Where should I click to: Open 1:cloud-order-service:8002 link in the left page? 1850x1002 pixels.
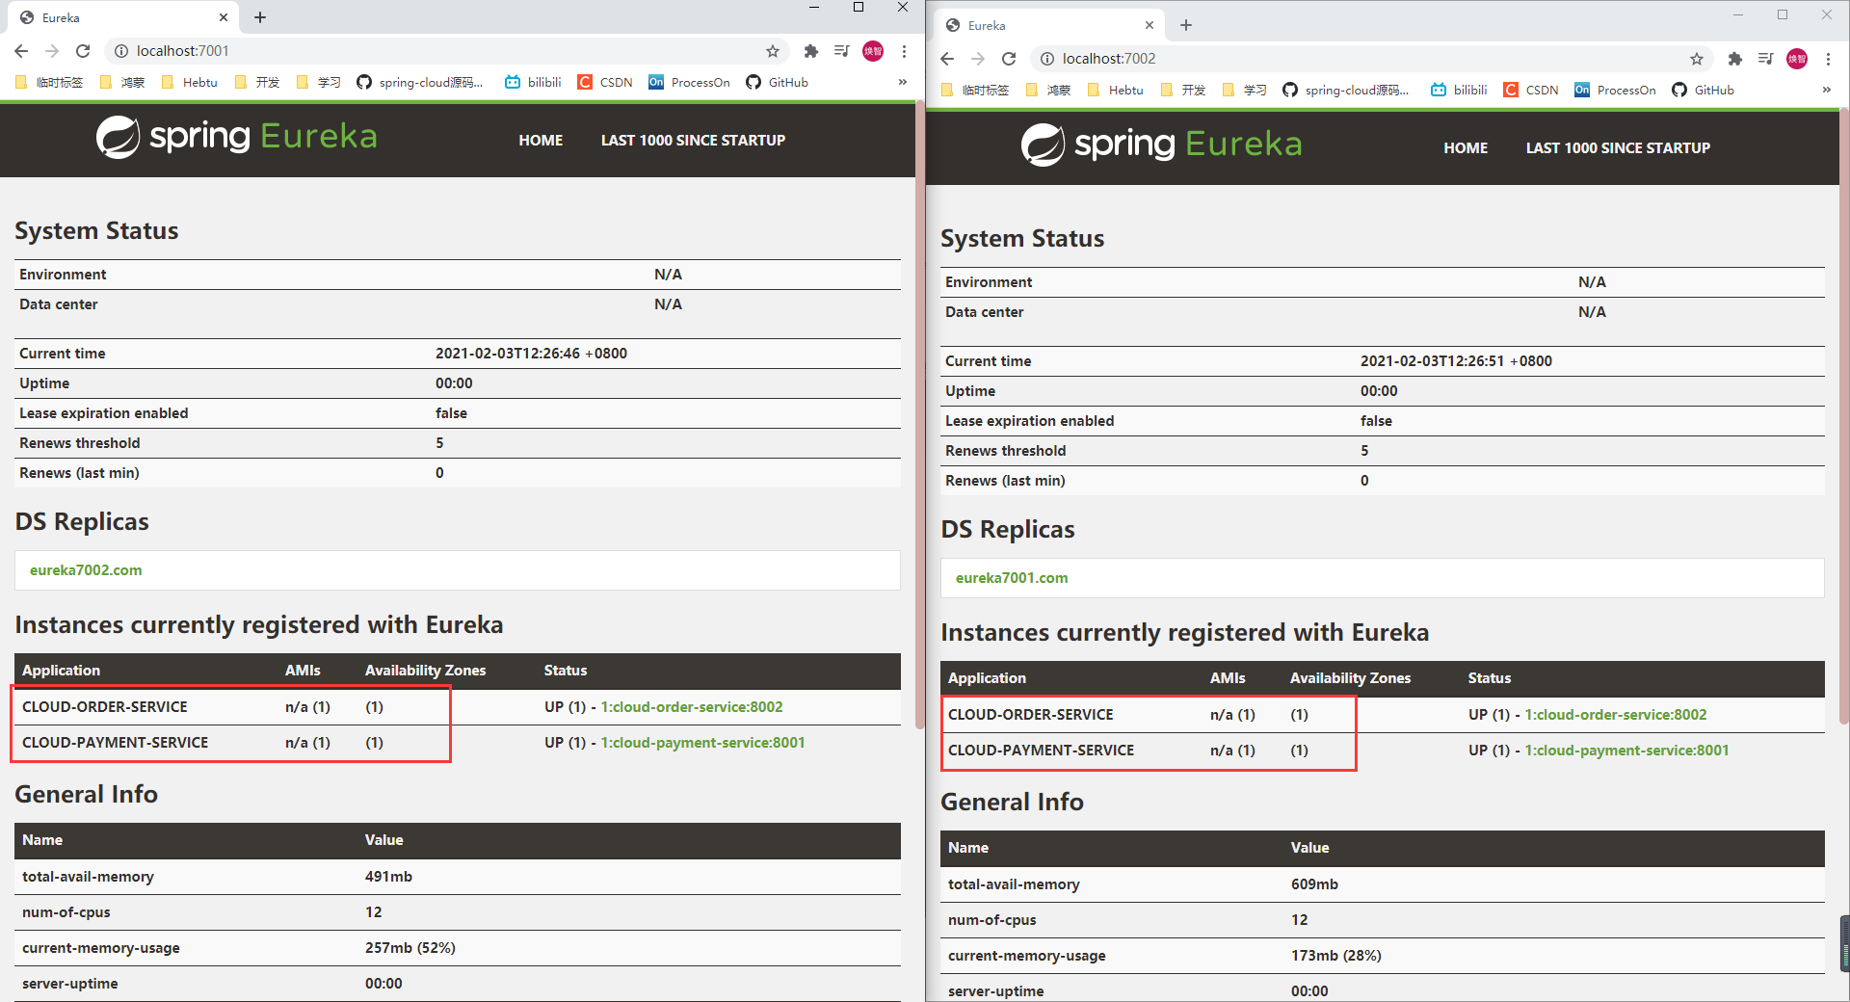[x=692, y=707]
